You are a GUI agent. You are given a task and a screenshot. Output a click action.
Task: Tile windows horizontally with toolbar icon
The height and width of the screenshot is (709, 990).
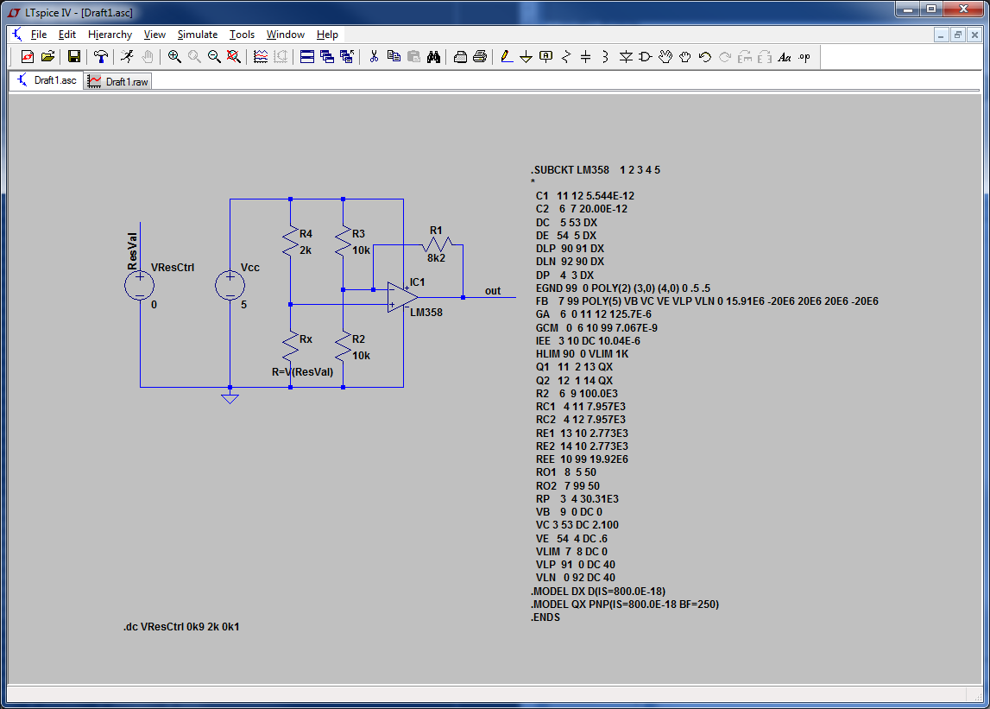(x=307, y=57)
